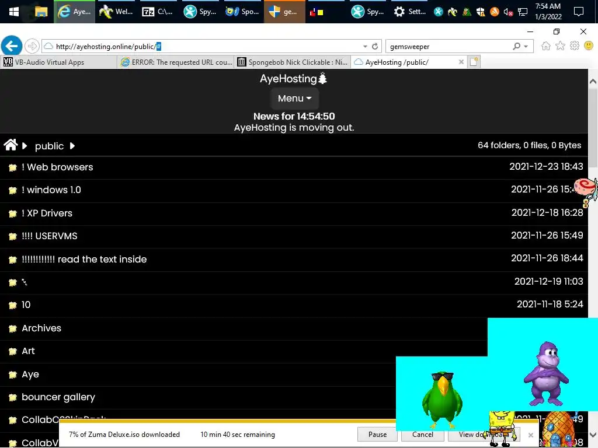Go back with the browser back arrow
Image resolution: width=598 pixels, height=448 pixels.
click(x=12, y=46)
